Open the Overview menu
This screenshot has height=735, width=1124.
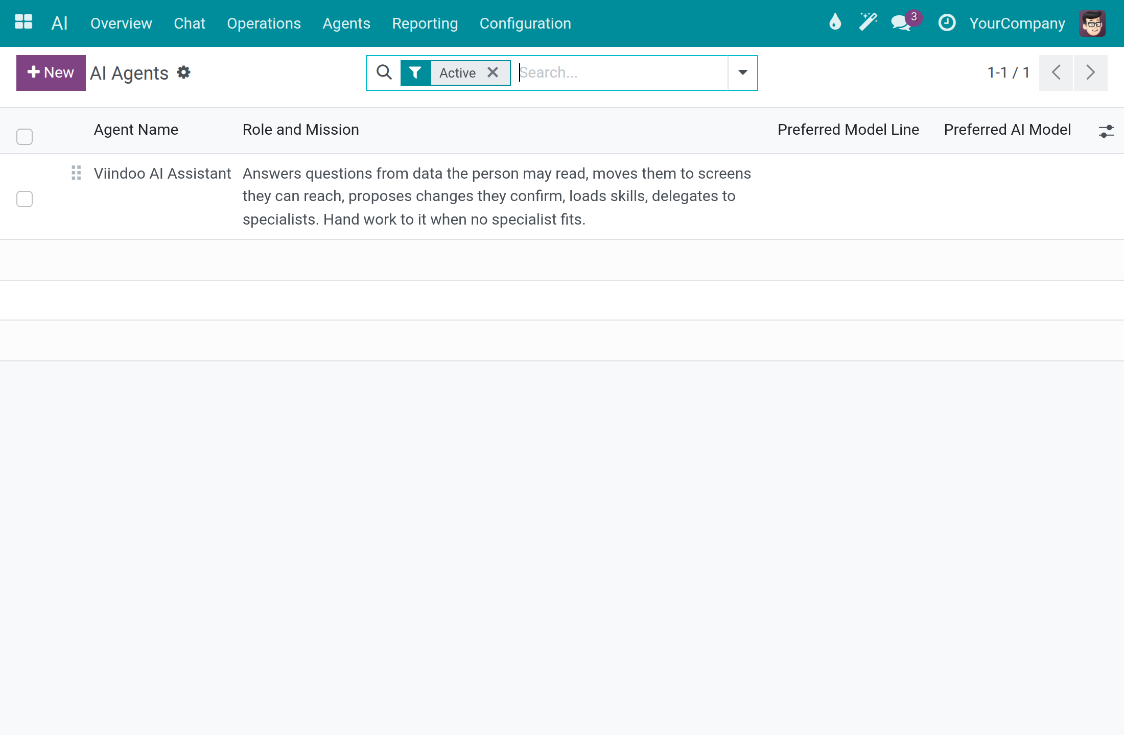(x=121, y=23)
